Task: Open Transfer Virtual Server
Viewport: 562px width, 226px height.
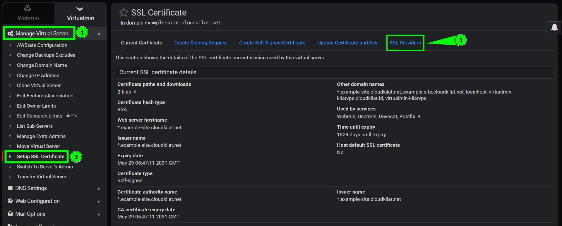Action: click(x=42, y=177)
